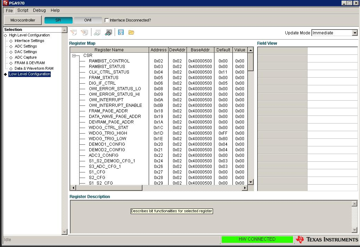Open the Help menu

point(55,10)
